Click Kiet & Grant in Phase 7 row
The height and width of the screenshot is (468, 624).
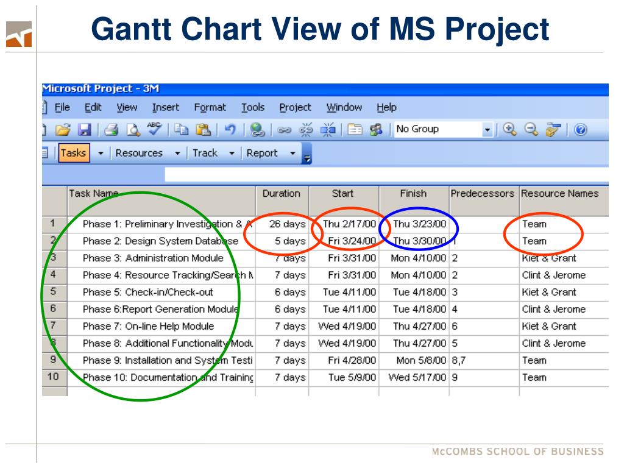[564, 327]
